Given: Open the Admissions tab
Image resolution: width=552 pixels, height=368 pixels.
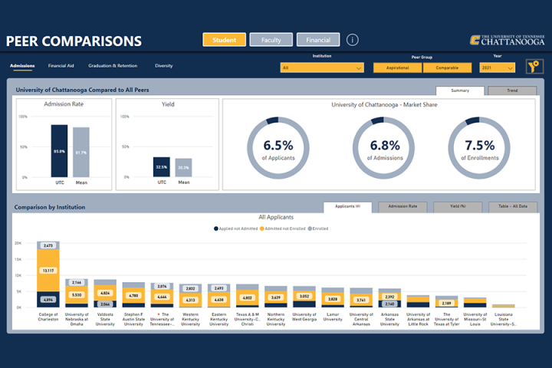Looking at the screenshot, I should tap(22, 66).
